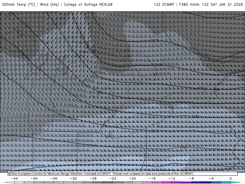The height and width of the screenshot is (184, 245).
Task: Click the 5490 height contour label
Action: [x=195, y=117]
